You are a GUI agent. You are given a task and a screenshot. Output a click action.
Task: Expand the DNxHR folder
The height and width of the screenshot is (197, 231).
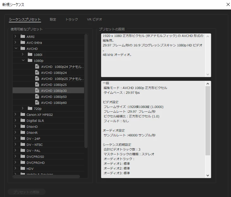tap(15, 132)
